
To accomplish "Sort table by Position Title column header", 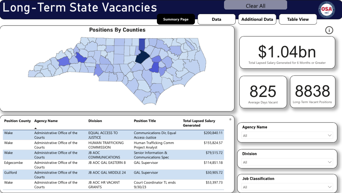I will (145, 121).
